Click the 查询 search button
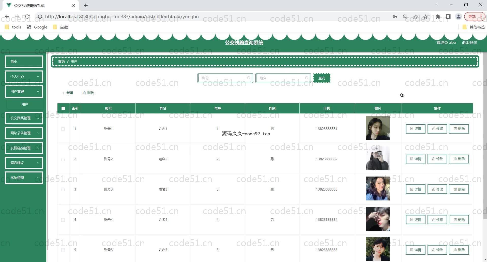The width and height of the screenshot is (487, 262). 322,78
